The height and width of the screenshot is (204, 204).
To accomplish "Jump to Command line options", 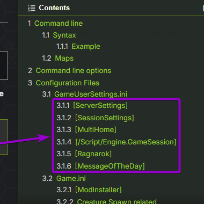I will tap(73, 71).
